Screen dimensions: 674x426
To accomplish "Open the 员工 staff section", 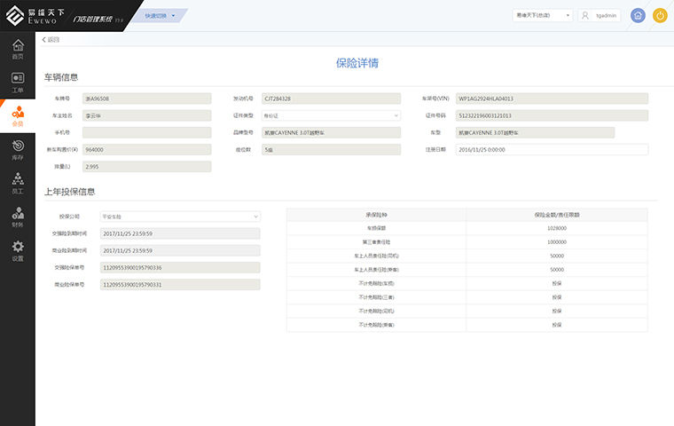I will point(17,184).
